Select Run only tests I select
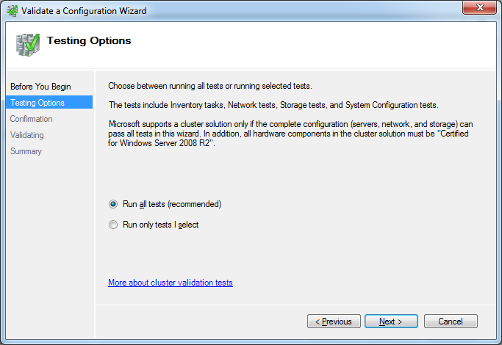 tap(113, 225)
